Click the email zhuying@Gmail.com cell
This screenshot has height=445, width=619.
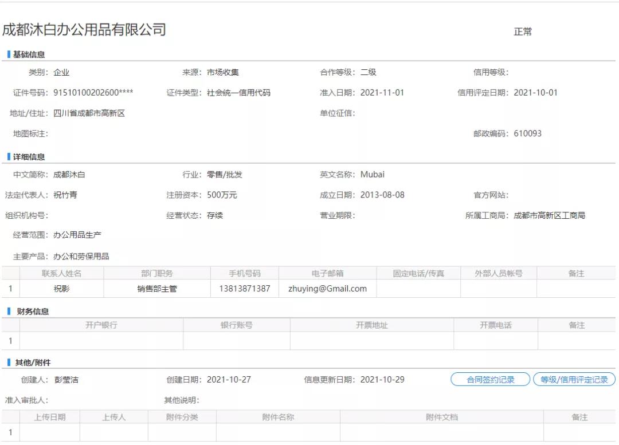coord(327,289)
